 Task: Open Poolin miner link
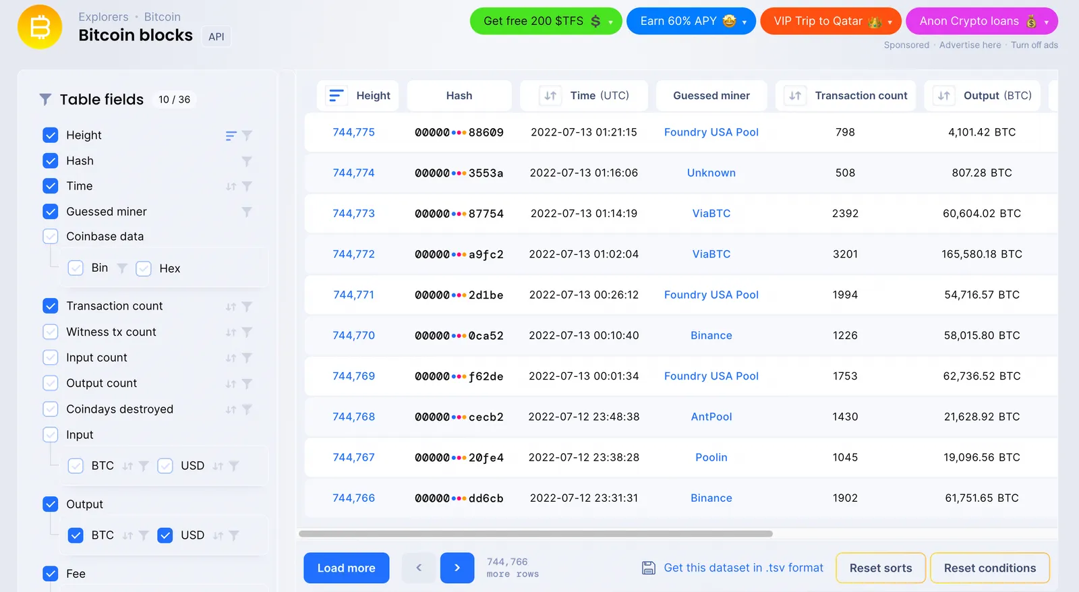point(711,457)
